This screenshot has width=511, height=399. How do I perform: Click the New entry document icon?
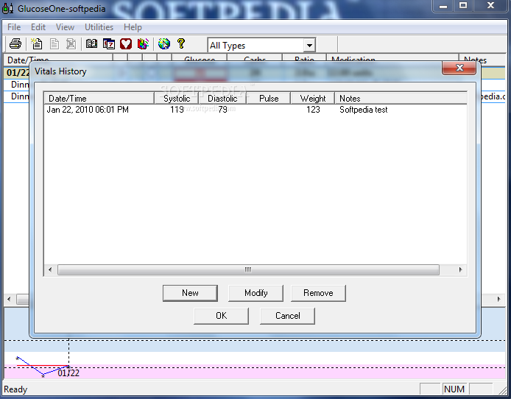(37, 43)
